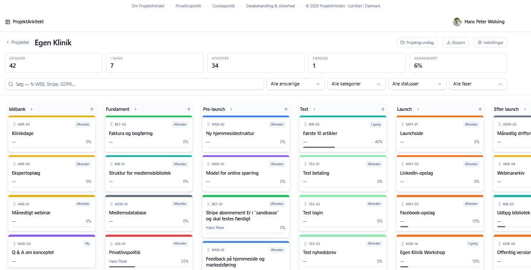This screenshot has height=270, width=531.
Task: Open Projektgrundlag
Action: tap(417, 43)
